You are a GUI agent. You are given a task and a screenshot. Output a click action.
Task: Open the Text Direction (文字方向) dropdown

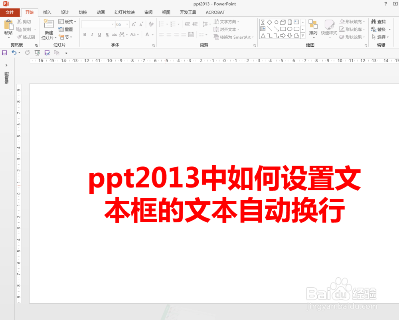click(x=227, y=22)
